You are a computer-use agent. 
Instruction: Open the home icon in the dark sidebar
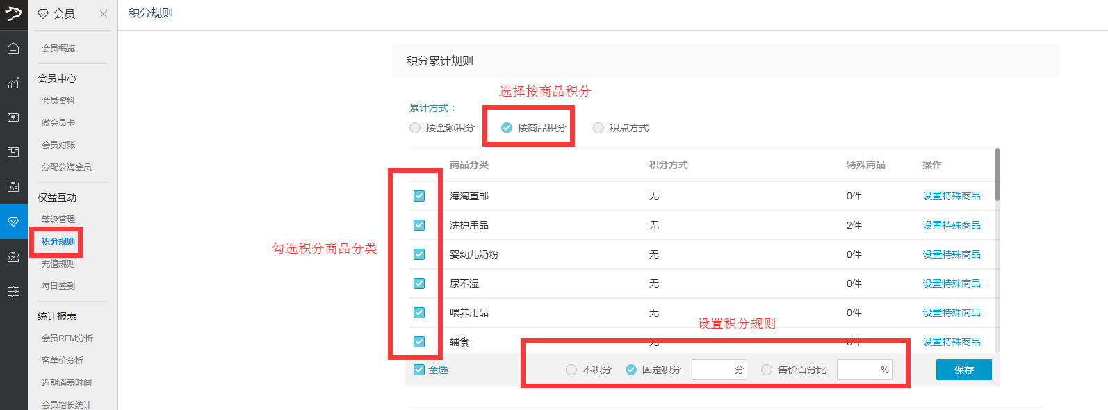(x=13, y=48)
